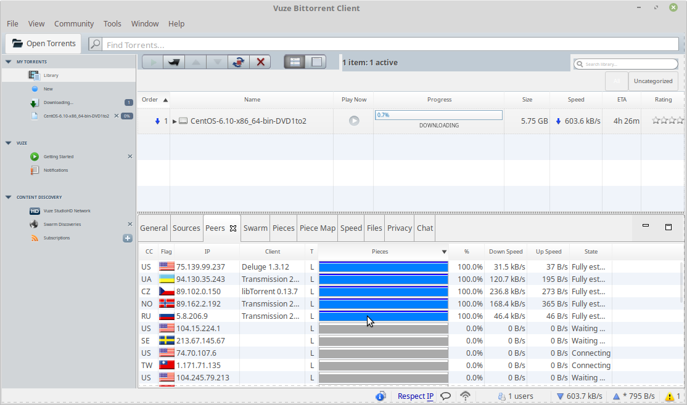Screen dimensions: 687x405
Task: Maximize the bottom details panel
Action: 668,227
